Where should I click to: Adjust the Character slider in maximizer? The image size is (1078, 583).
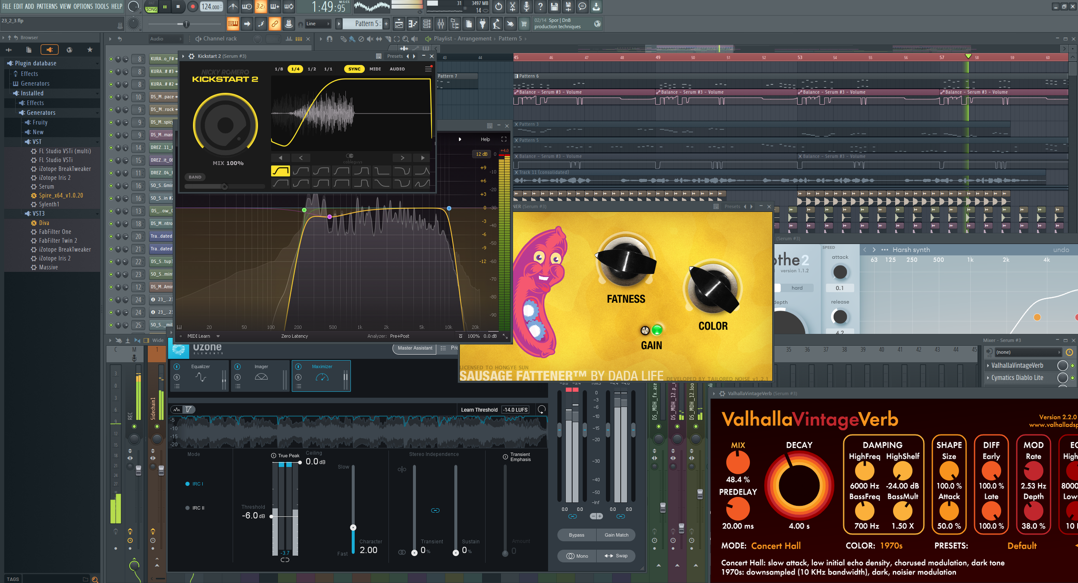(353, 527)
